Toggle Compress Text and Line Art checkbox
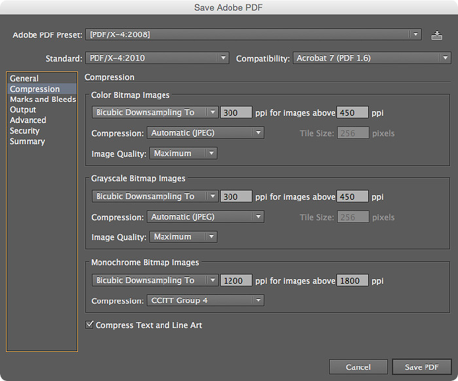458x381 pixels. click(89, 325)
